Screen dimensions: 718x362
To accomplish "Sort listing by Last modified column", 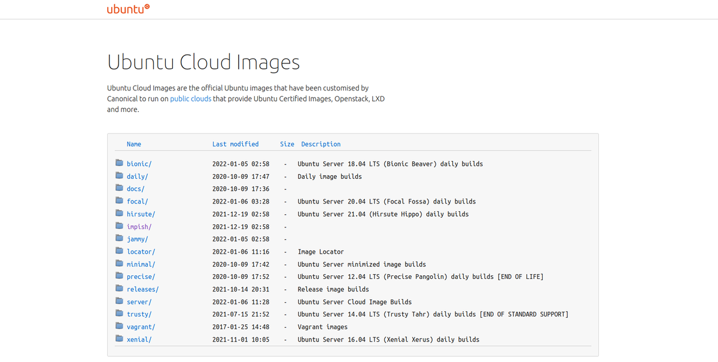I will coord(235,144).
